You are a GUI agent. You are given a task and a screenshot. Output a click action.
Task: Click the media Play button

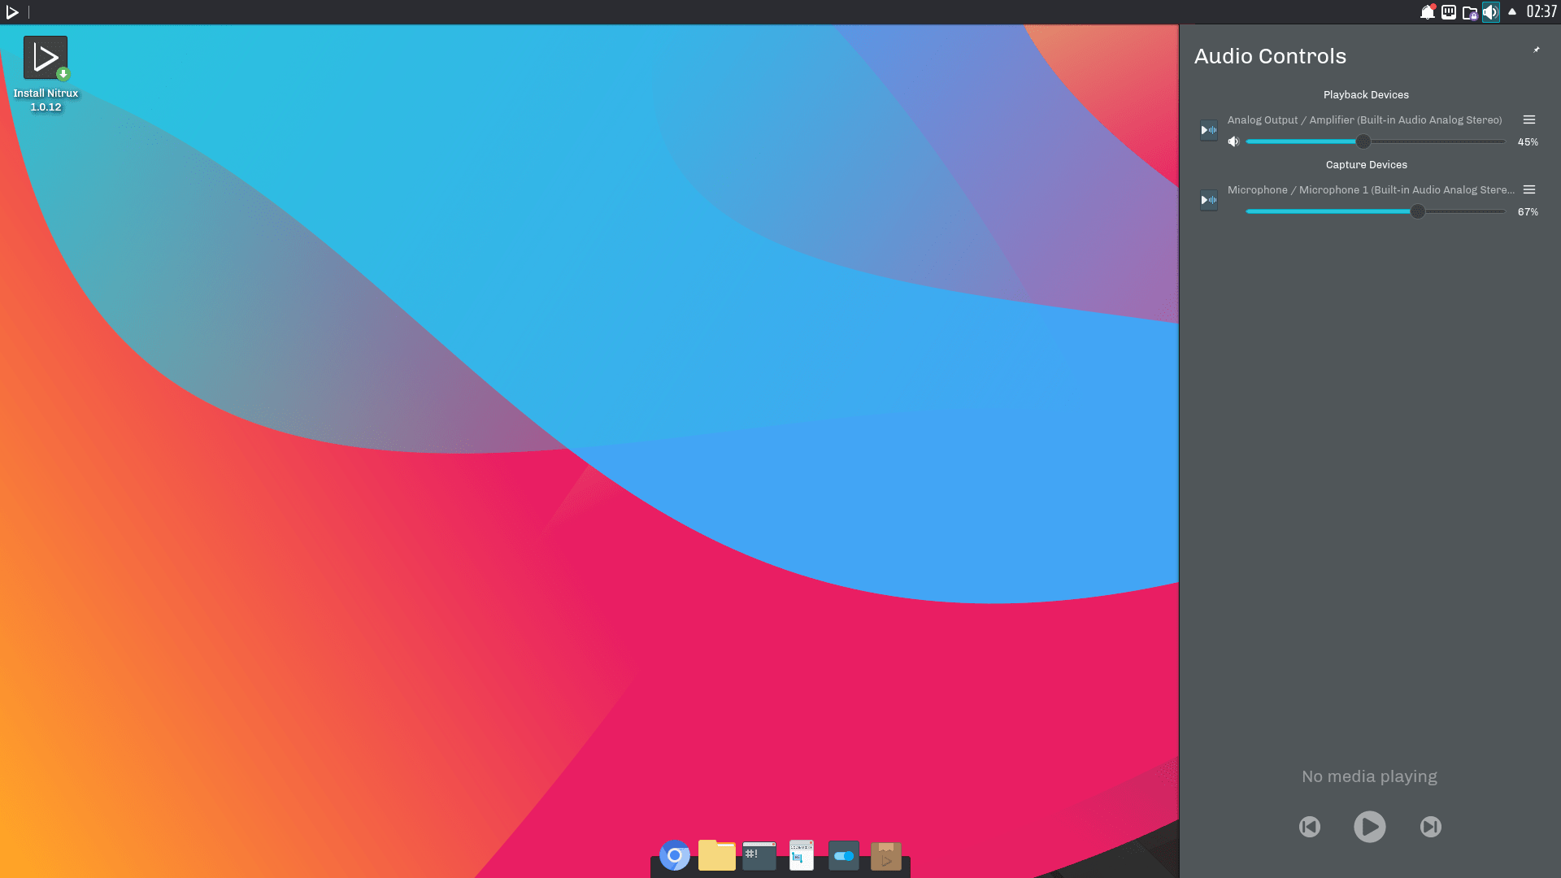(x=1369, y=827)
